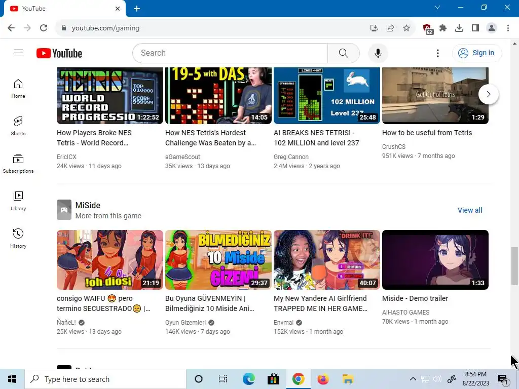This screenshot has width=519, height=389.
Task: Open the 'Drink it' 40:07 thumbnail
Action: (x=327, y=260)
